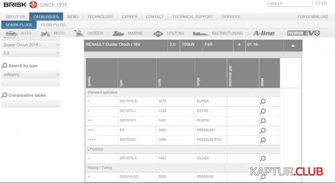The width and height of the screenshot is (335, 183).
Task: Open the TECHNOLOGY menu item
Action: click(x=100, y=17)
